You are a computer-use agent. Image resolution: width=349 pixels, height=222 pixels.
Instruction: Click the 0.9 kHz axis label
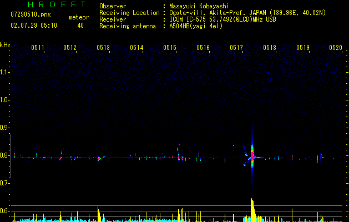coord(4,128)
